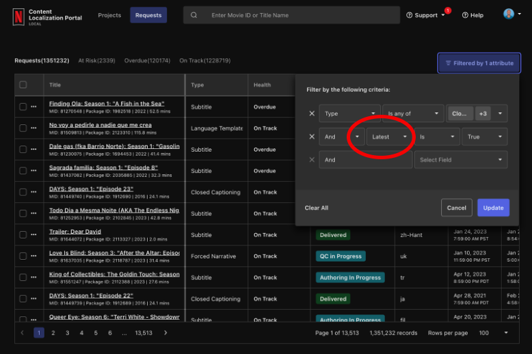Cancel the filter changes
Screen dimensions: 532x354
pyautogui.click(x=456, y=208)
